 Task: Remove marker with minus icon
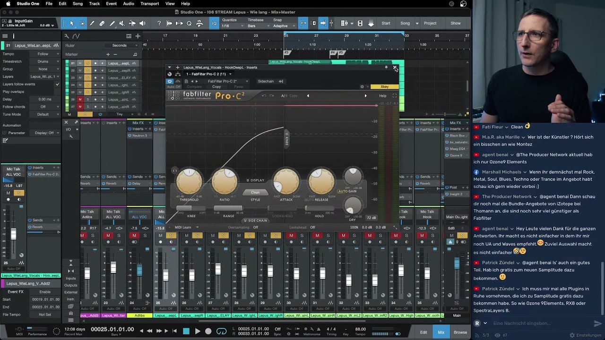[115, 54]
